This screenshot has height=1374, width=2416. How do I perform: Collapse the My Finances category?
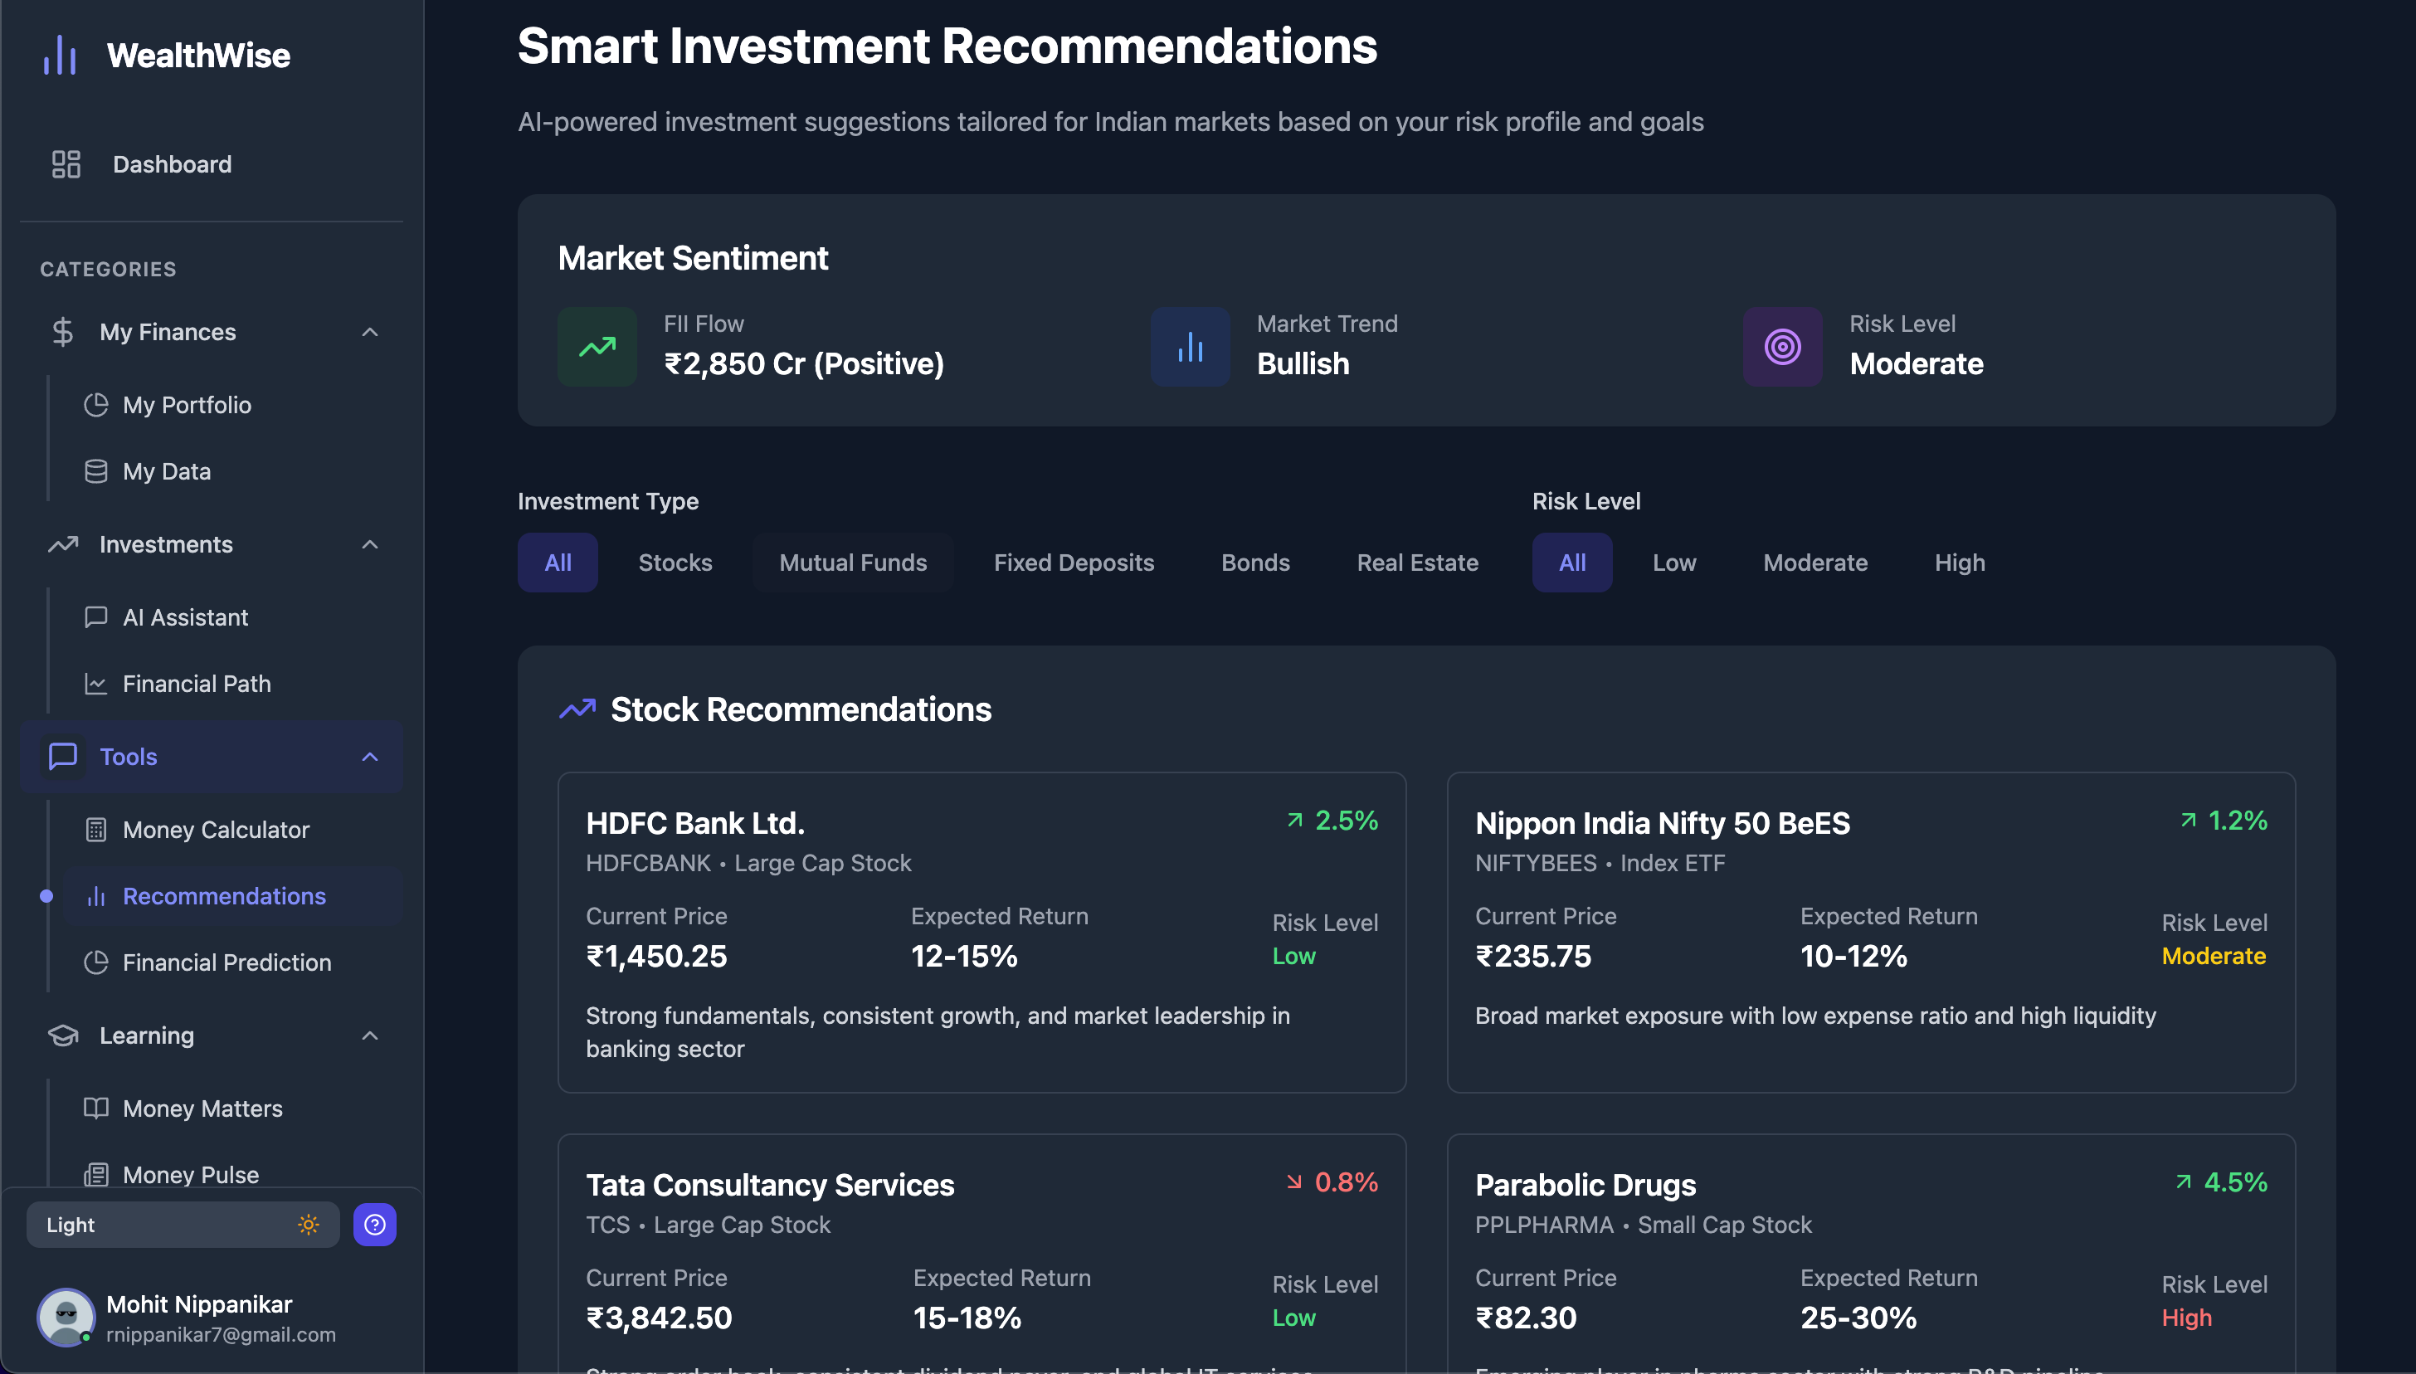point(370,332)
